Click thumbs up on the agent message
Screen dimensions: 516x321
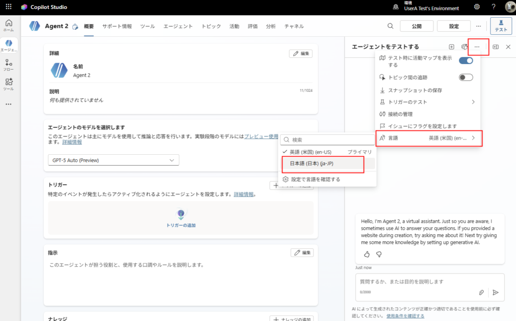pyautogui.click(x=367, y=254)
